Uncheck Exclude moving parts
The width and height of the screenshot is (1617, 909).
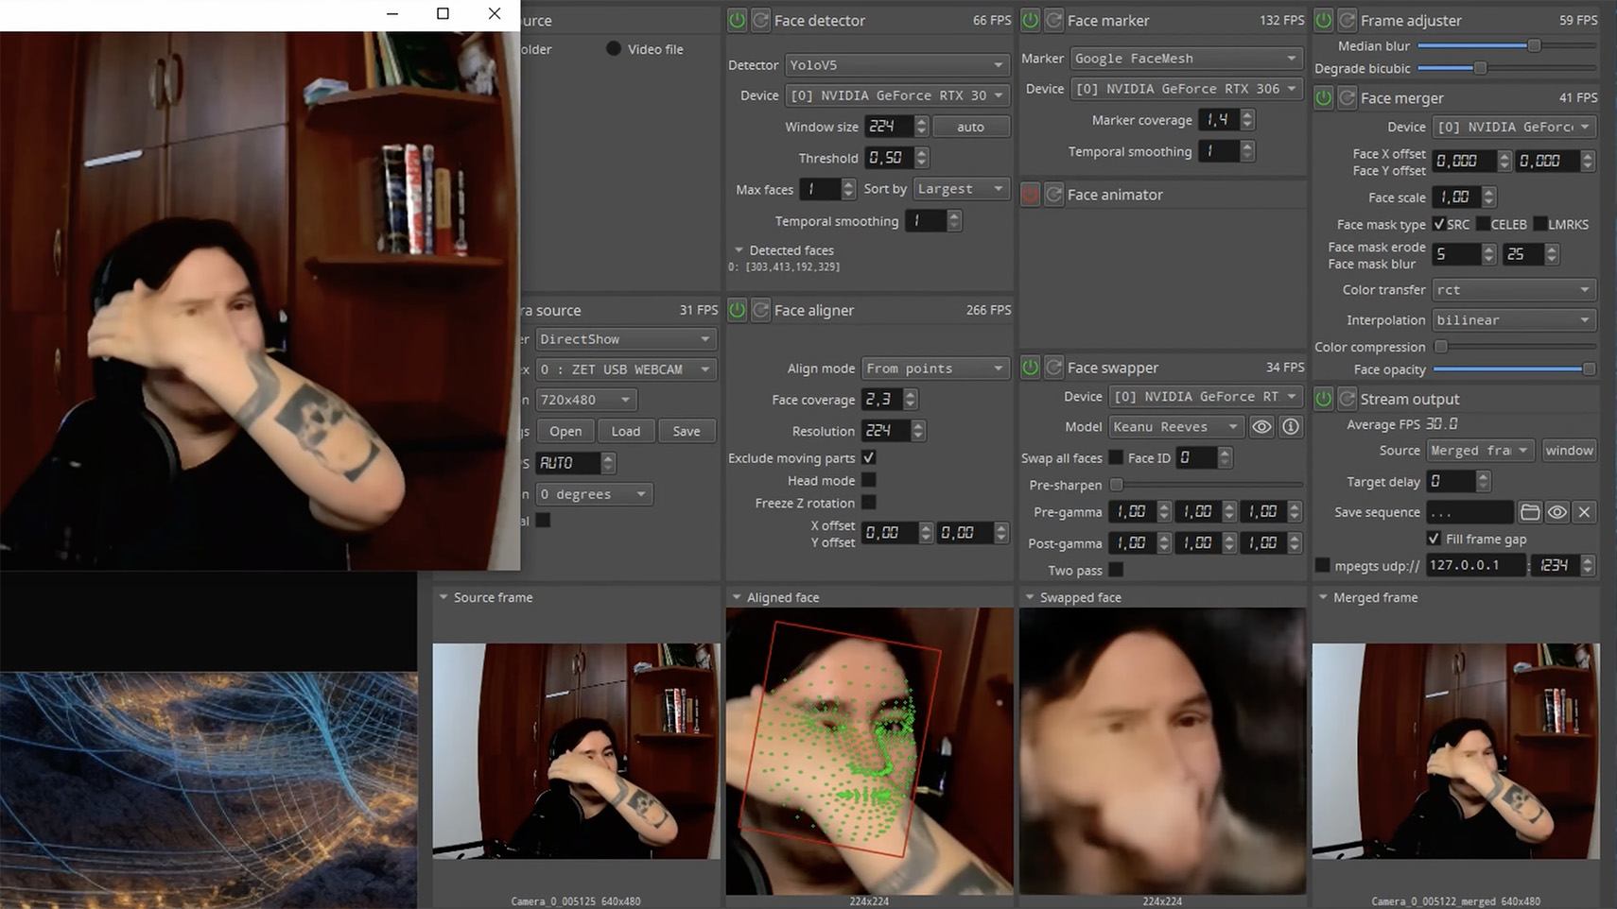pos(869,457)
